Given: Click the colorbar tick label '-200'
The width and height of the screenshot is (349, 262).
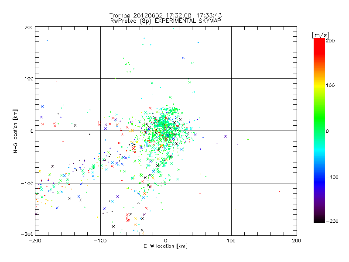Looking at the screenshot, I should (332, 221).
